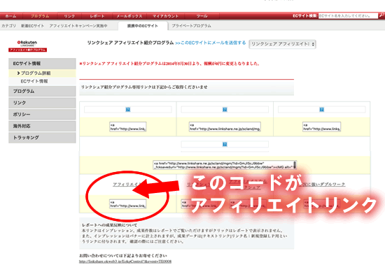Open the プログラム menu in the top bar
The height and width of the screenshot is (265, 385).
(40, 16)
